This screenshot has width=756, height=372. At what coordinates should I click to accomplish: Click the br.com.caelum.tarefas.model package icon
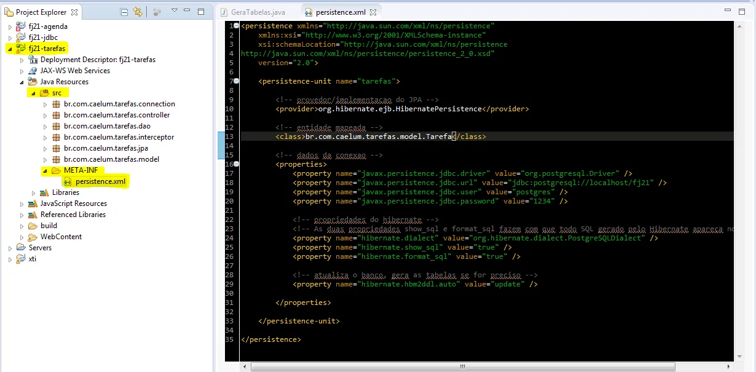coord(56,159)
